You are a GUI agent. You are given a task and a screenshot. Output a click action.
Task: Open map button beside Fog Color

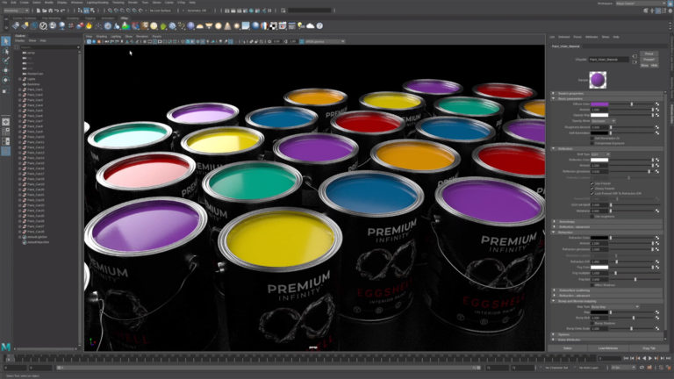point(656,267)
